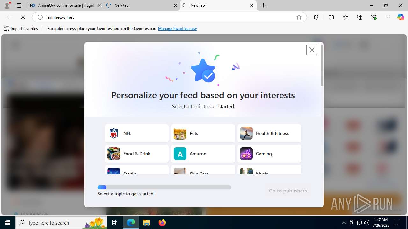Open the Favorites hub icon
The height and width of the screenshot is (229, 408).
346,17
